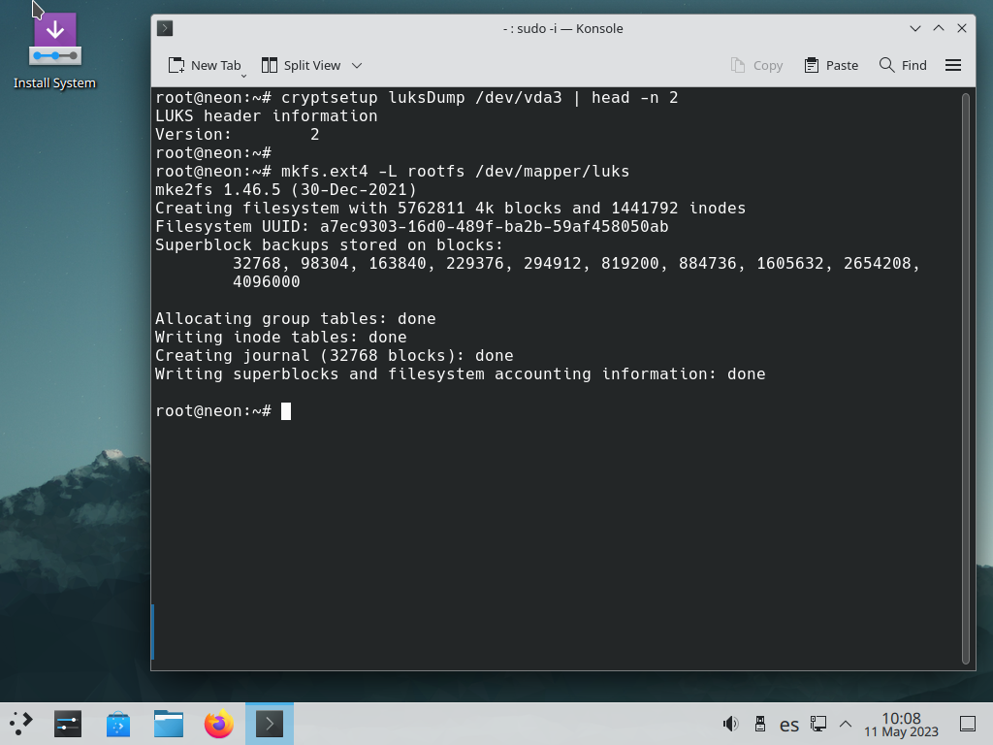The height and width of the screenshot is (745, 993).
Task: Open the volume control tray icon
Action: [731, 724]
